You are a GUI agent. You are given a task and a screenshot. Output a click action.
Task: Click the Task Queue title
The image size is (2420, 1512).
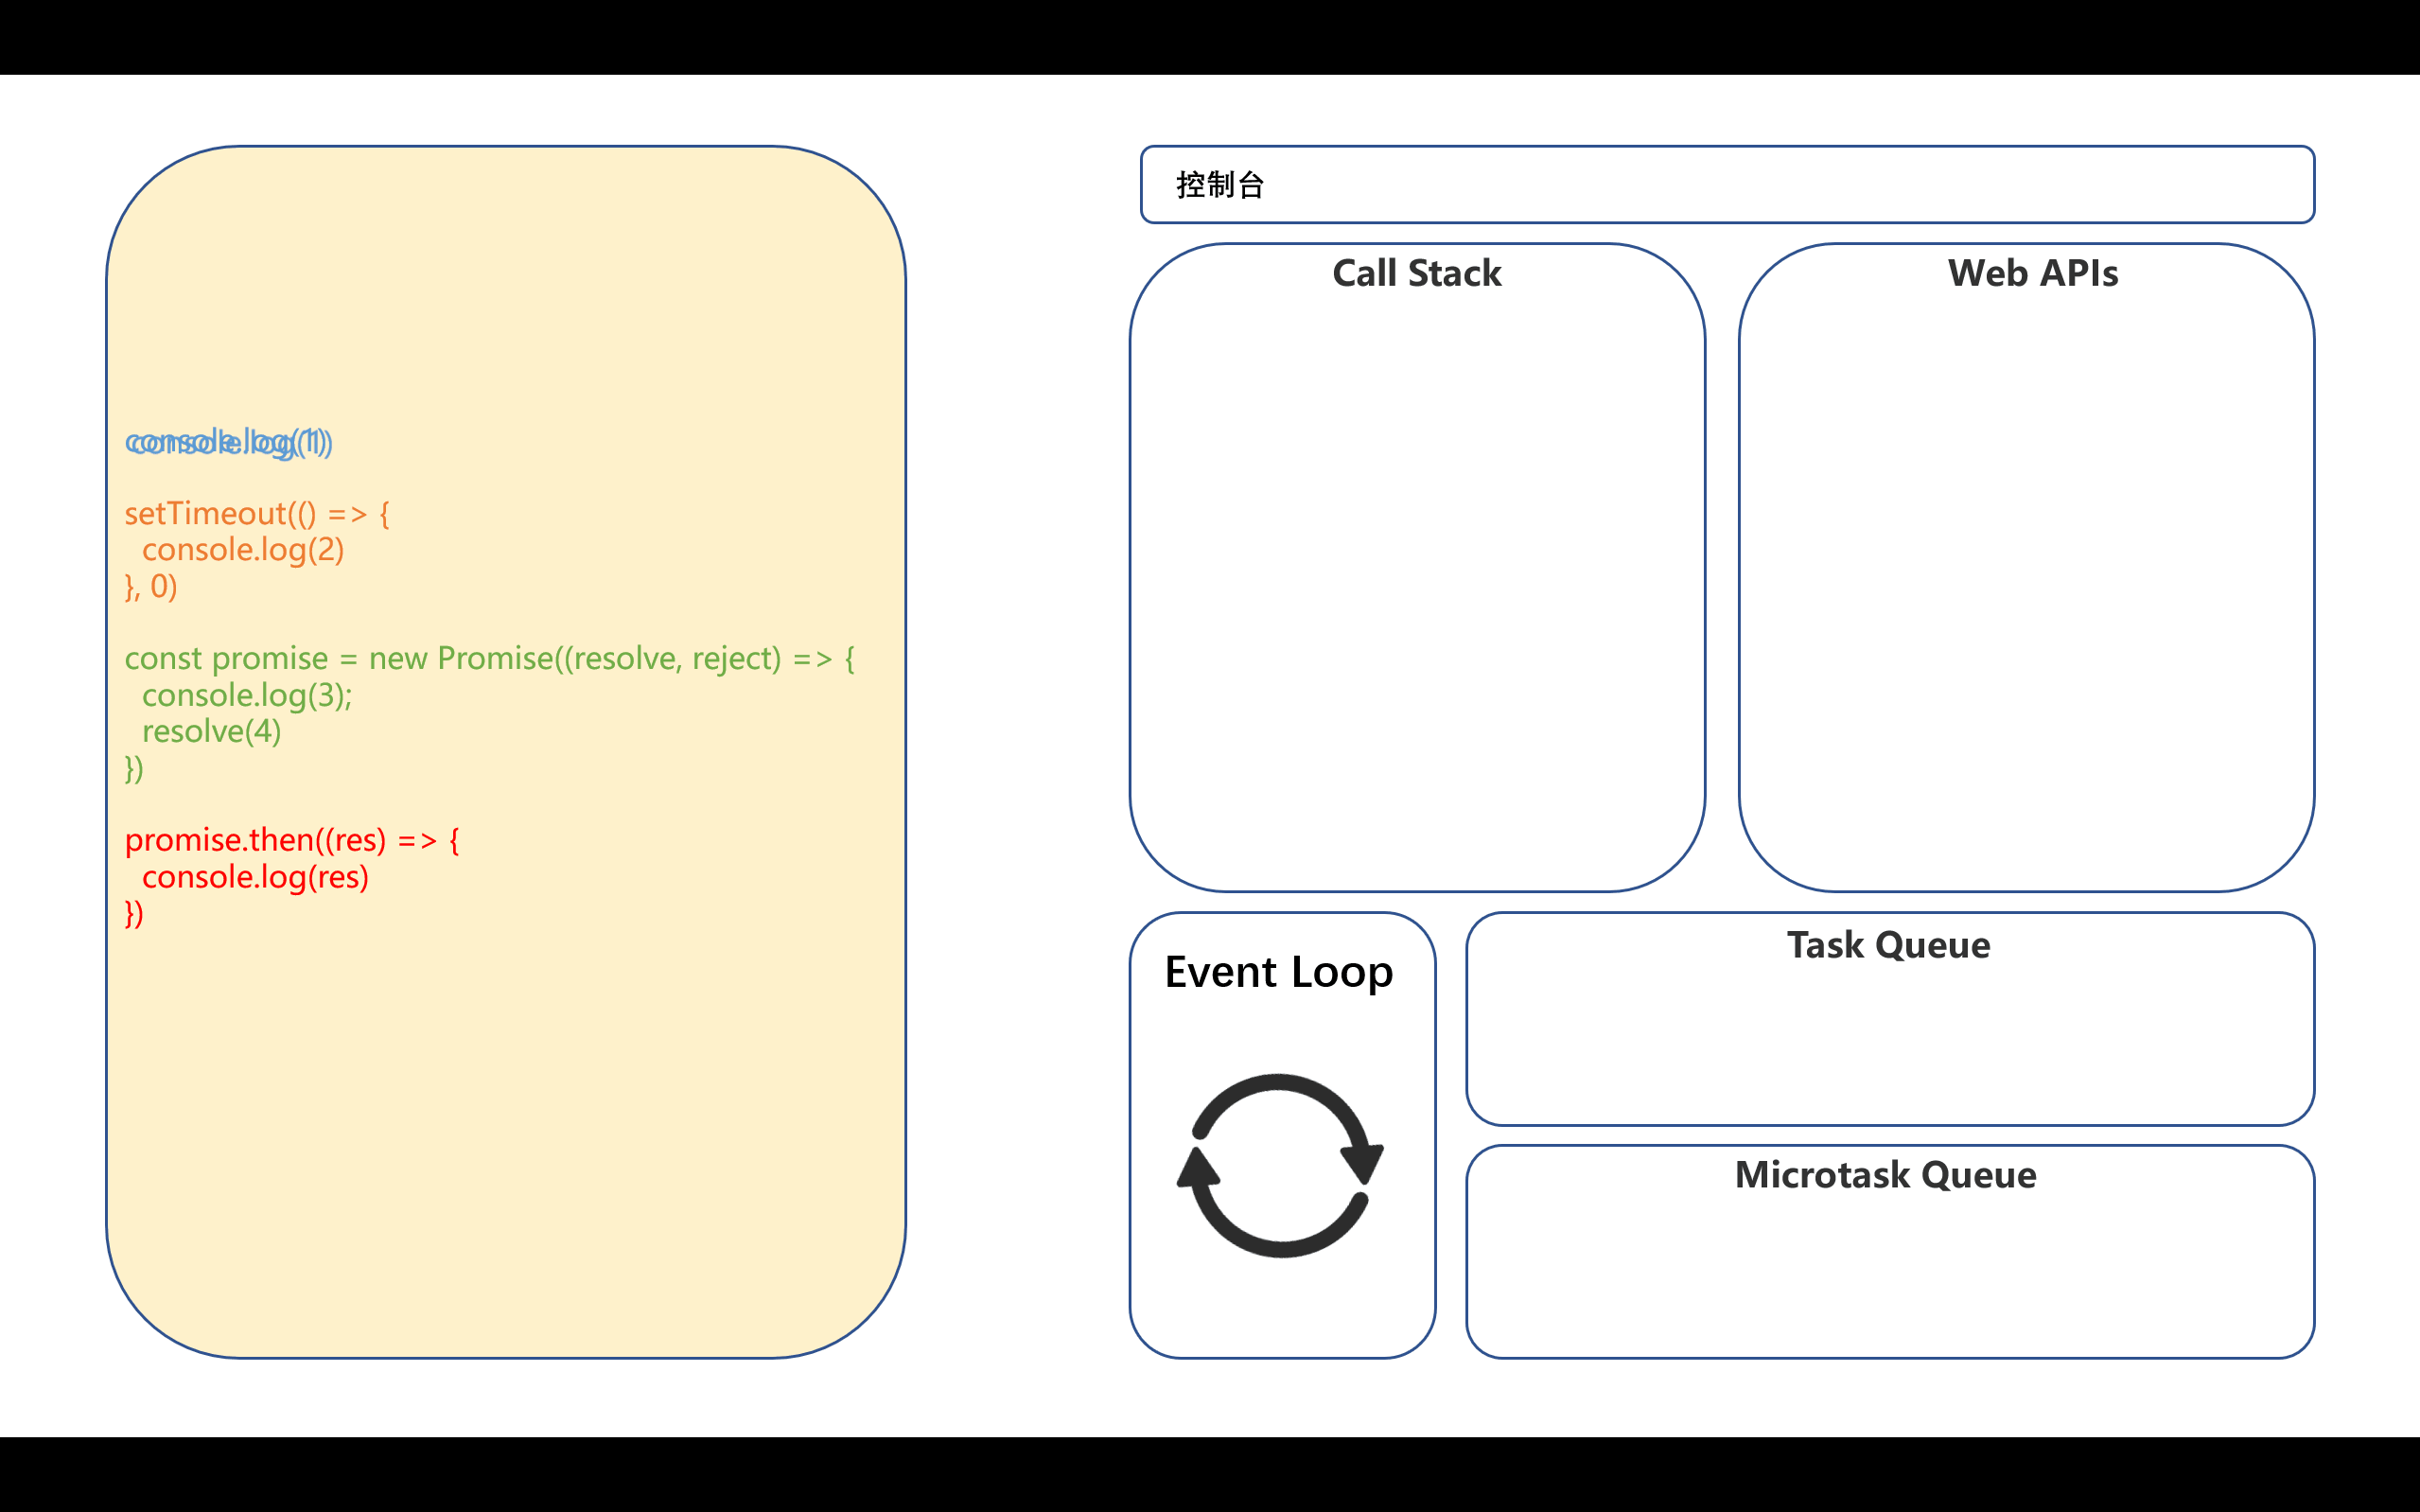tap(1889, 945)
